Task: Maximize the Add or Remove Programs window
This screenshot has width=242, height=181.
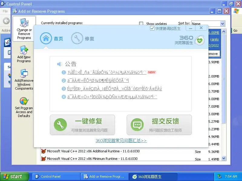Action: click(x=219, y=11)
